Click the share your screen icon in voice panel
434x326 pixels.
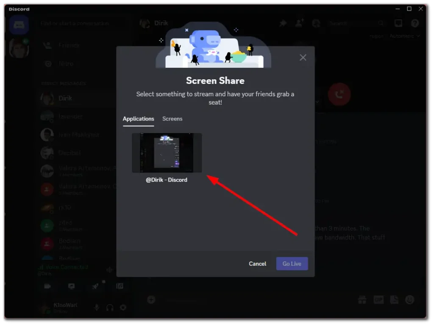click(71, 286)
